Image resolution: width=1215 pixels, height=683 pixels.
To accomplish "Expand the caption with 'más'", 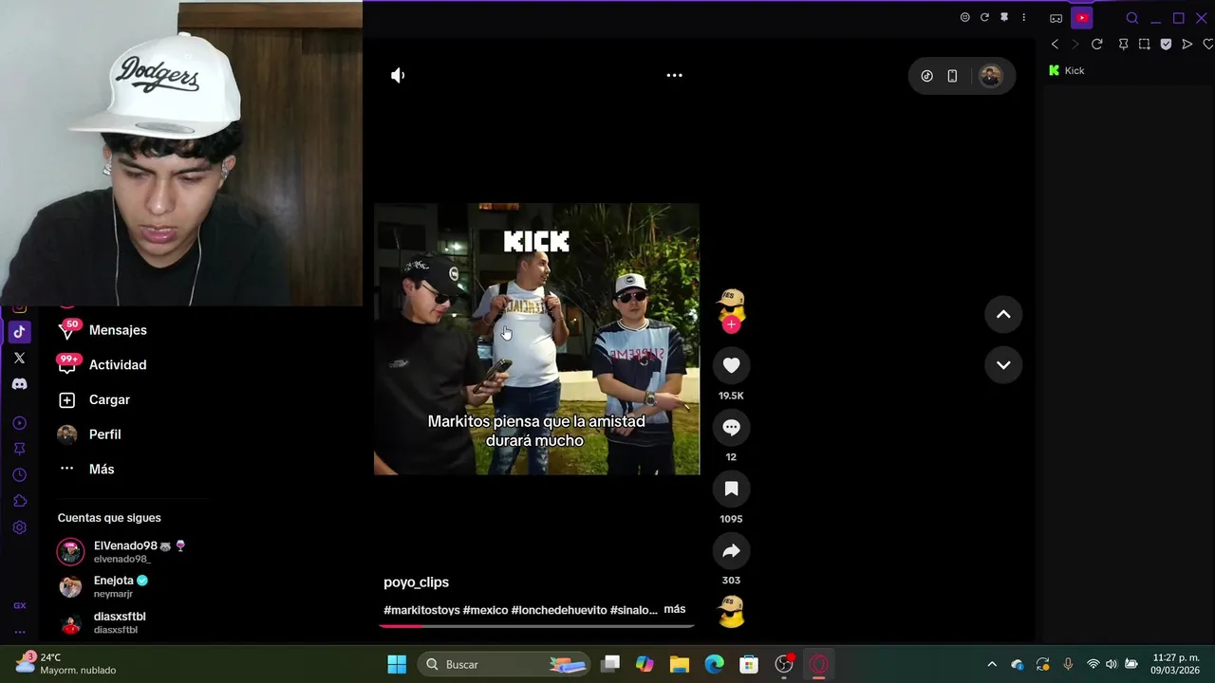I will point(674,609).
